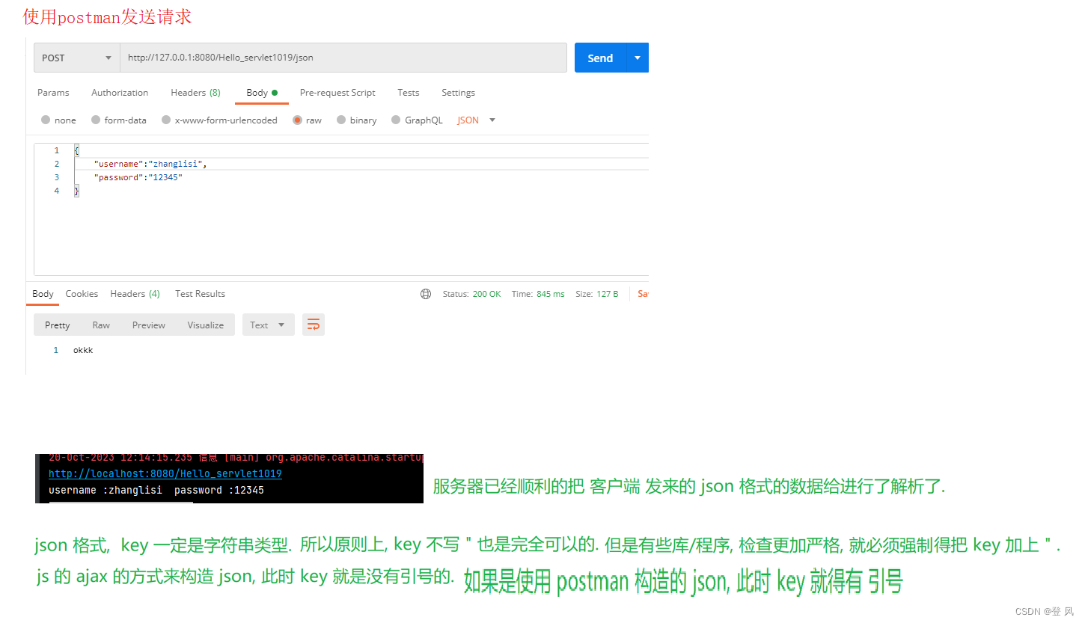The width and height of the screenshot is (1085, 623).
Task: Toggle the orange wrap-lines icon in response toolbar
Action: point(314,325)
